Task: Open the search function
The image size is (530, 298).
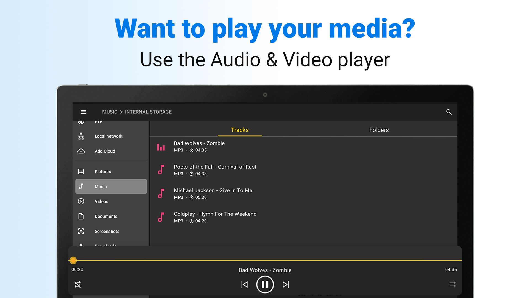Action: click(x=449, y=112)
